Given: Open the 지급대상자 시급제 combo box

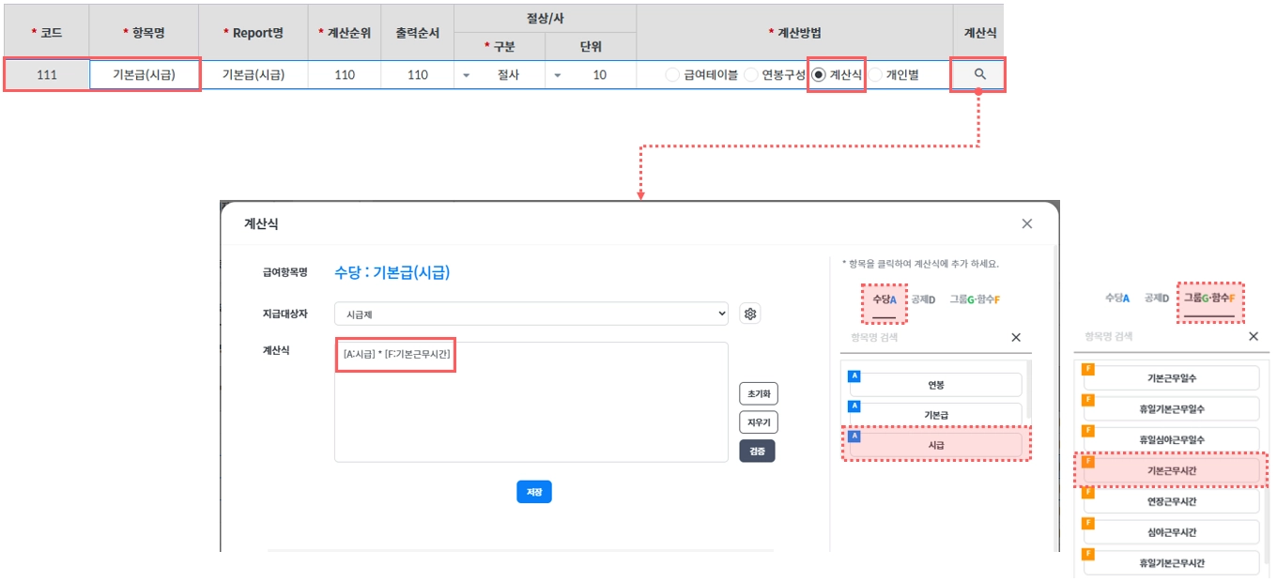Looking at the screenshot, I should point(531,314).
